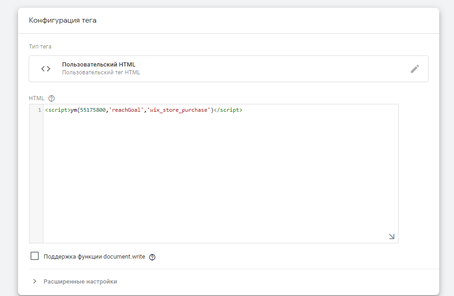Click the resize arrow icon in HTML editor
Image resolution: width=454 pixels, height=296 pixels.
[x=392, y=236]
